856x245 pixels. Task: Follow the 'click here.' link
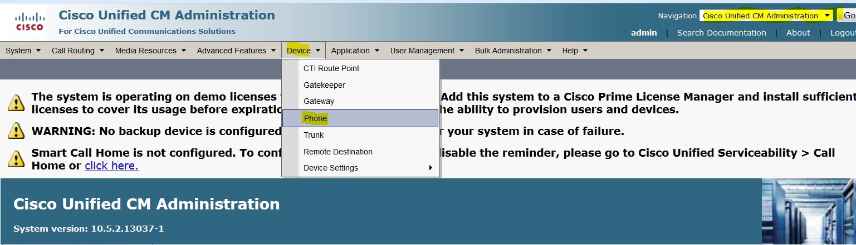point(111,166)
